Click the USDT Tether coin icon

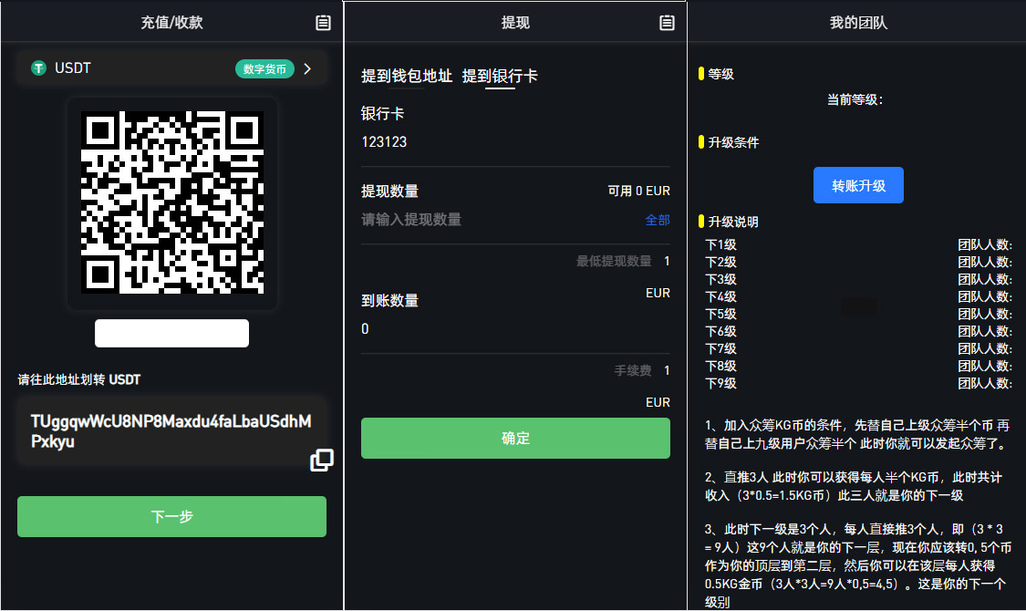[x=39, y=68]
